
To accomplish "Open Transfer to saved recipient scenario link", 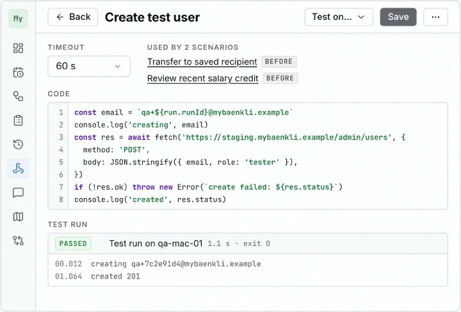I will coord(202,62).
